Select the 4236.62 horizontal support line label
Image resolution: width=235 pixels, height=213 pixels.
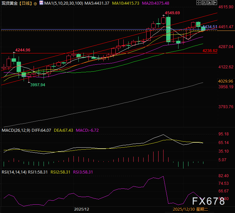coord(210,51)
